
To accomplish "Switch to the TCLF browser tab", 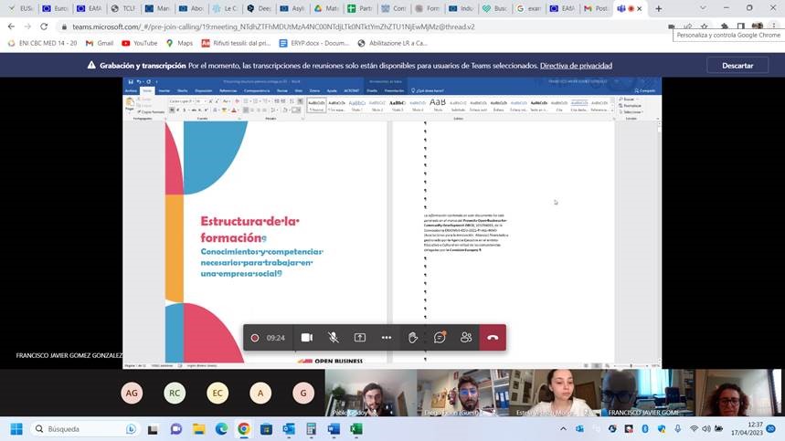I will click(x=123, y=8).
